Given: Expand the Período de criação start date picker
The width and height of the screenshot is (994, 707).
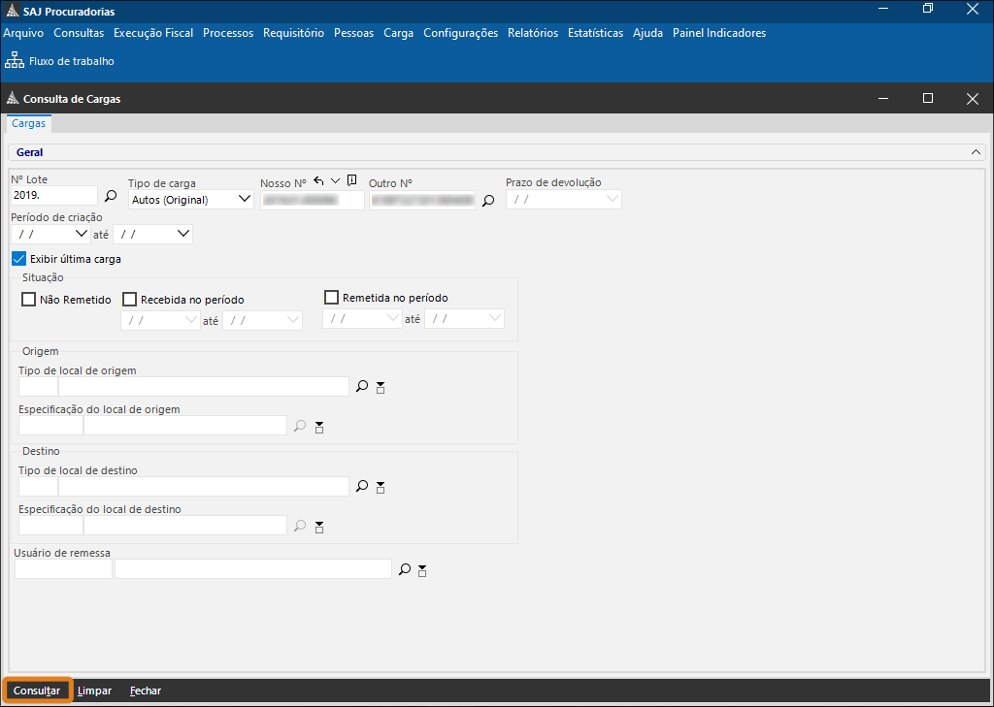Looking at the screenshot, I should click(x=81, y=234).
